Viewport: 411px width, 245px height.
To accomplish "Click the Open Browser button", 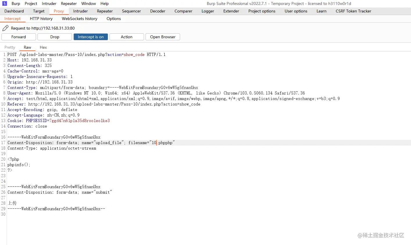I will pyautogui.click(x=163, y=37).
